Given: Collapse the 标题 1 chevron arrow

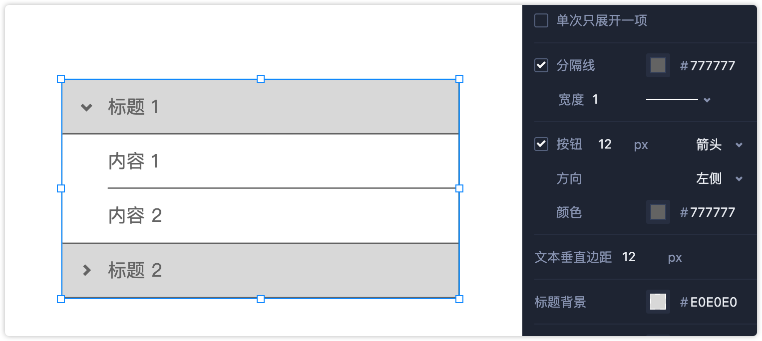Looking at the screenshot, I should pos(87,107).
